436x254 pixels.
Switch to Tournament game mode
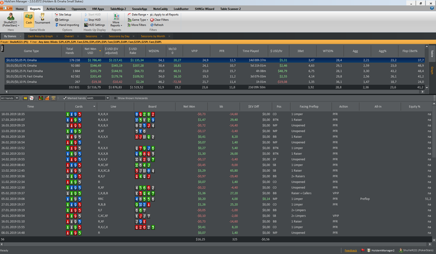click(42, 19)
